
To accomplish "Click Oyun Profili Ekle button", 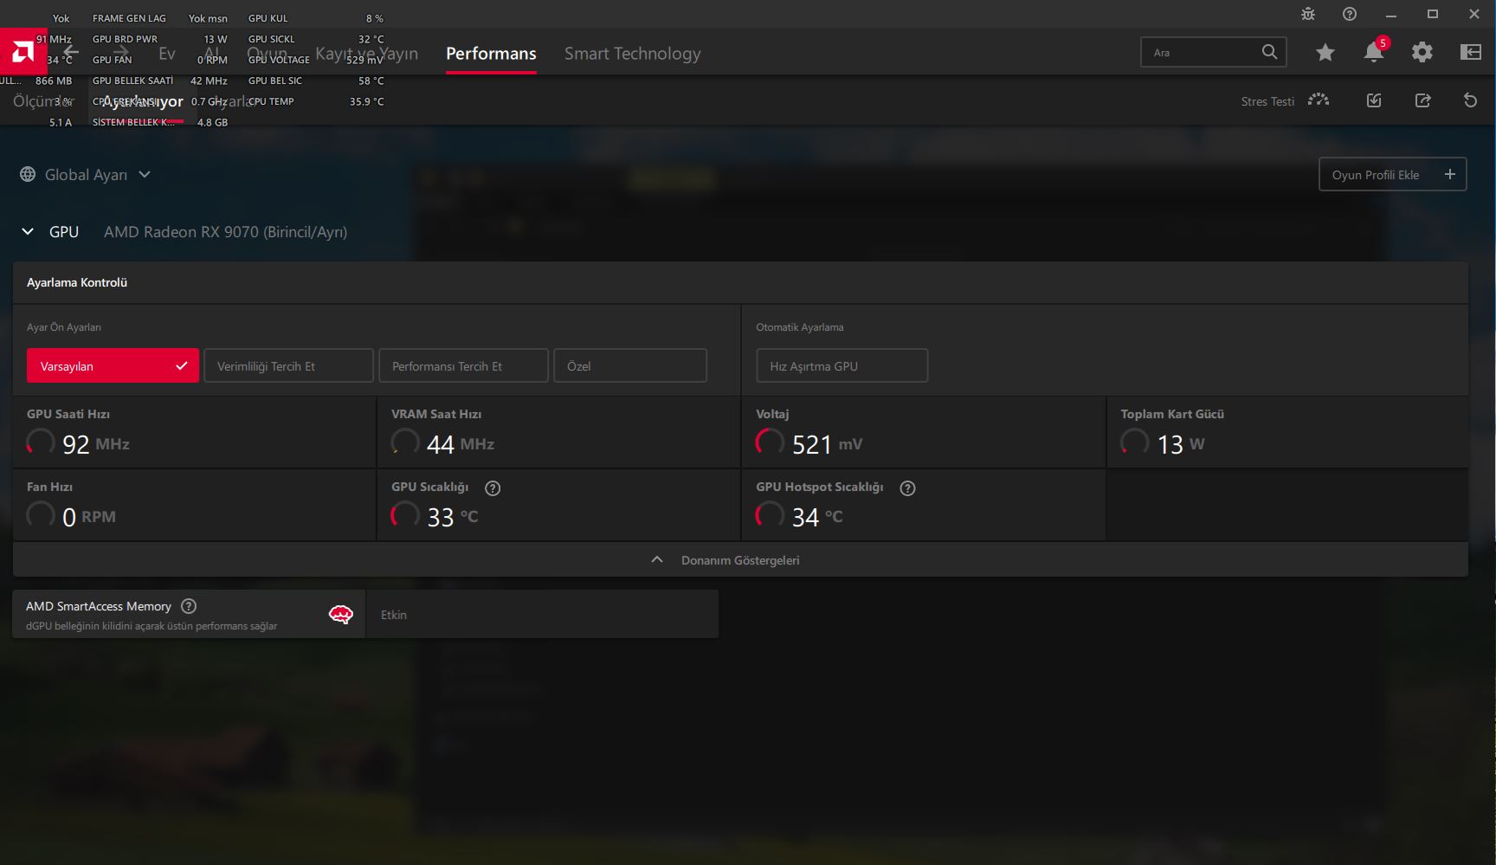I will [1392, 174].
